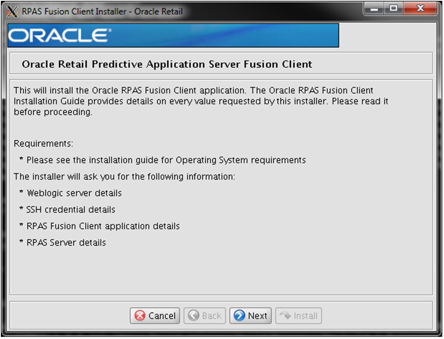Click the Cancel button
Image resolution: width=444 pixels, height=339 pixels.
click(154, 315)
